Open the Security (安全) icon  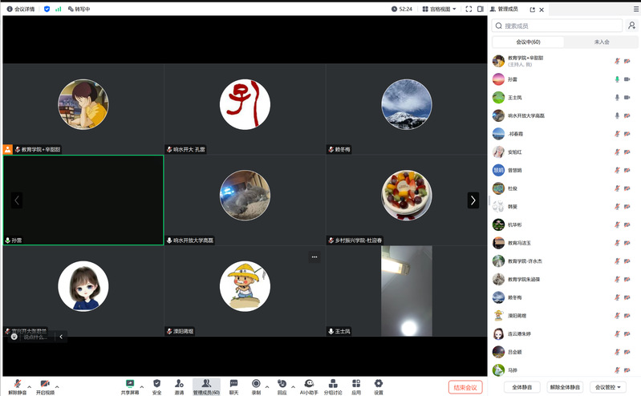pos(156,386)
